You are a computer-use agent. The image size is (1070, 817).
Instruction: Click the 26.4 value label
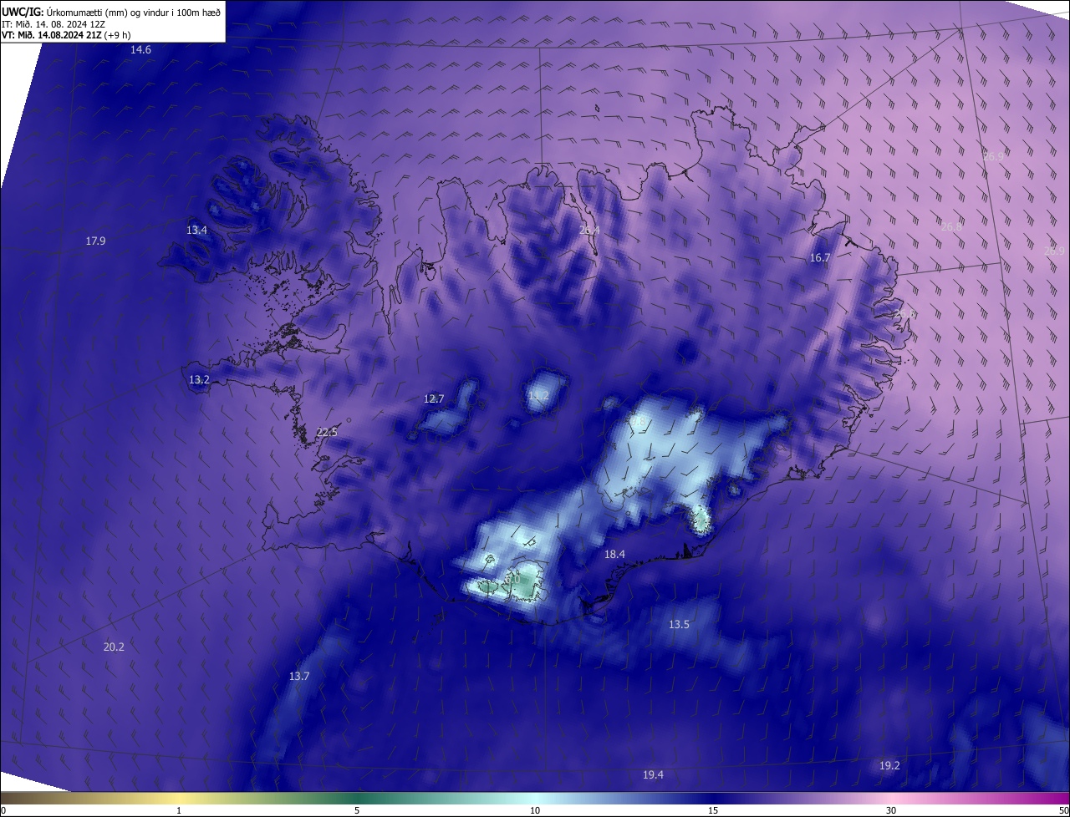(589, 230)
